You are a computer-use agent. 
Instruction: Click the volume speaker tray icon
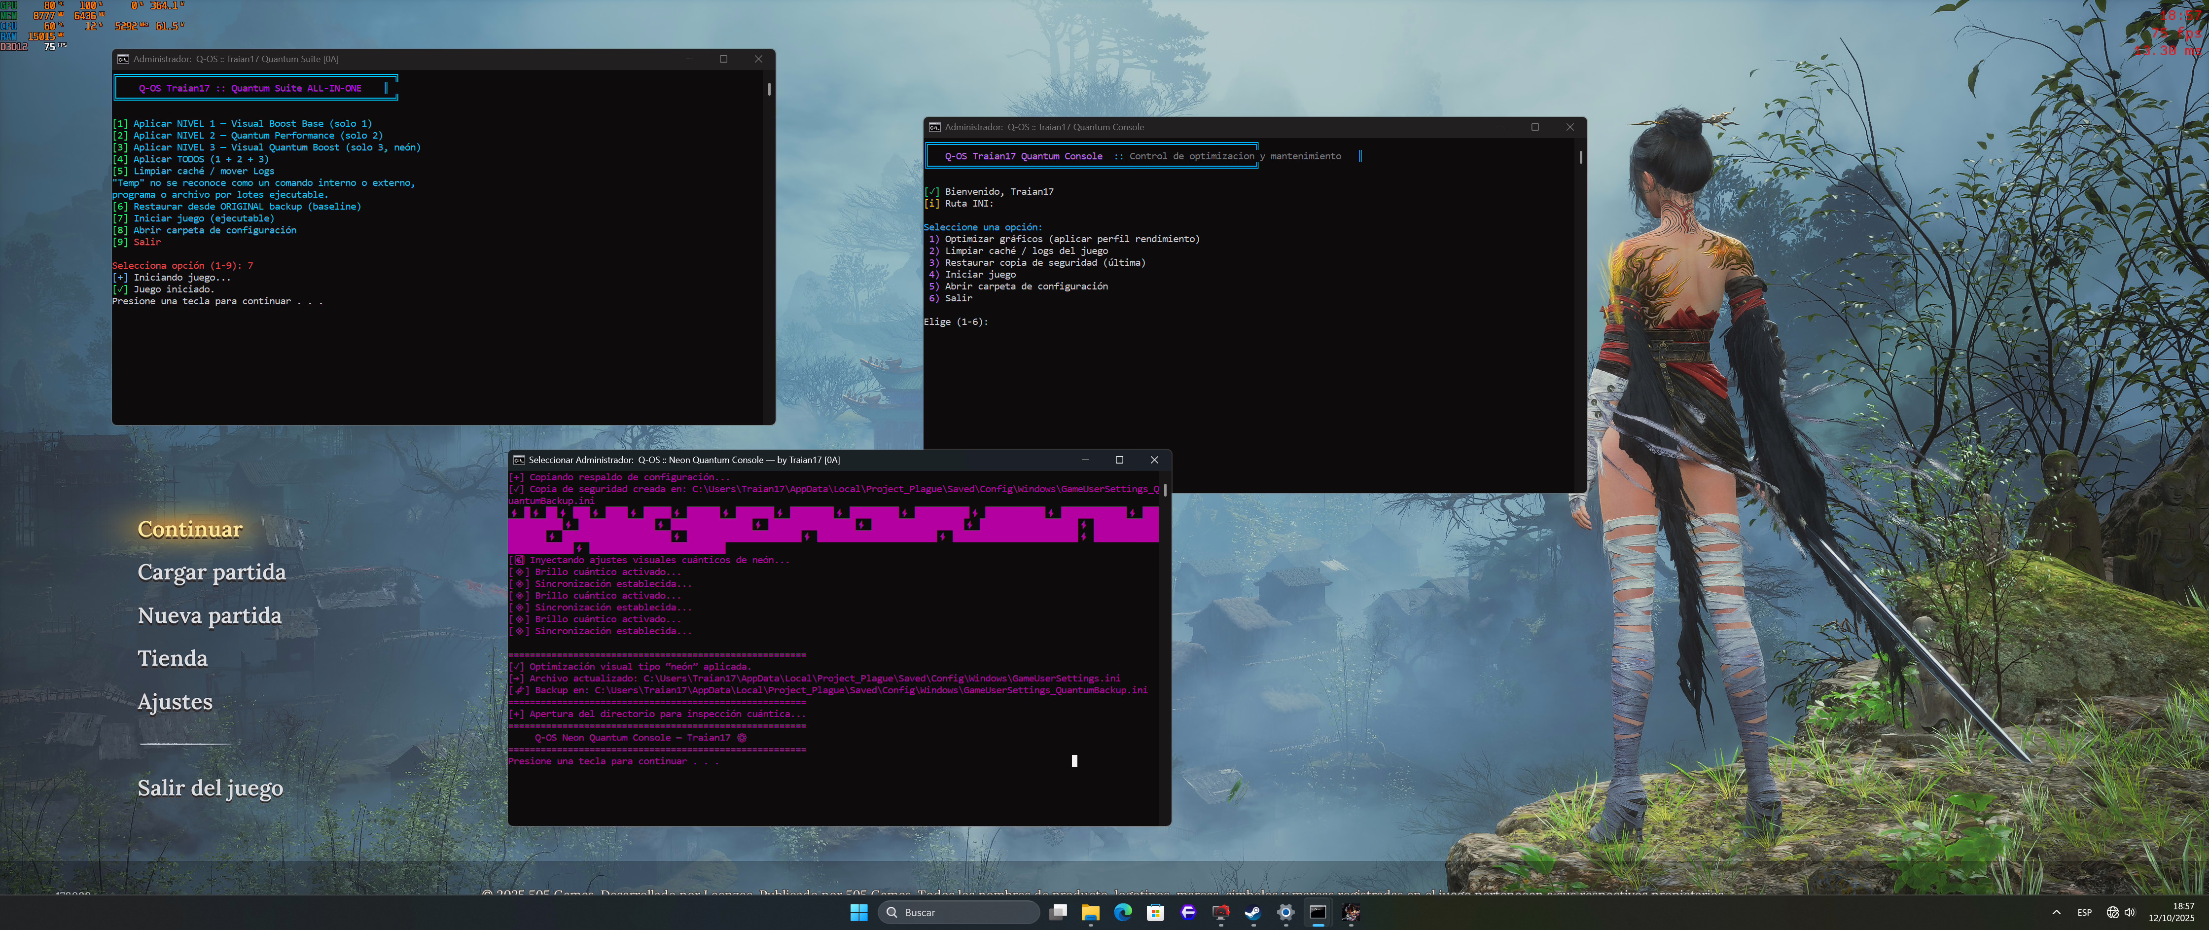click(x=2129, y=912)
